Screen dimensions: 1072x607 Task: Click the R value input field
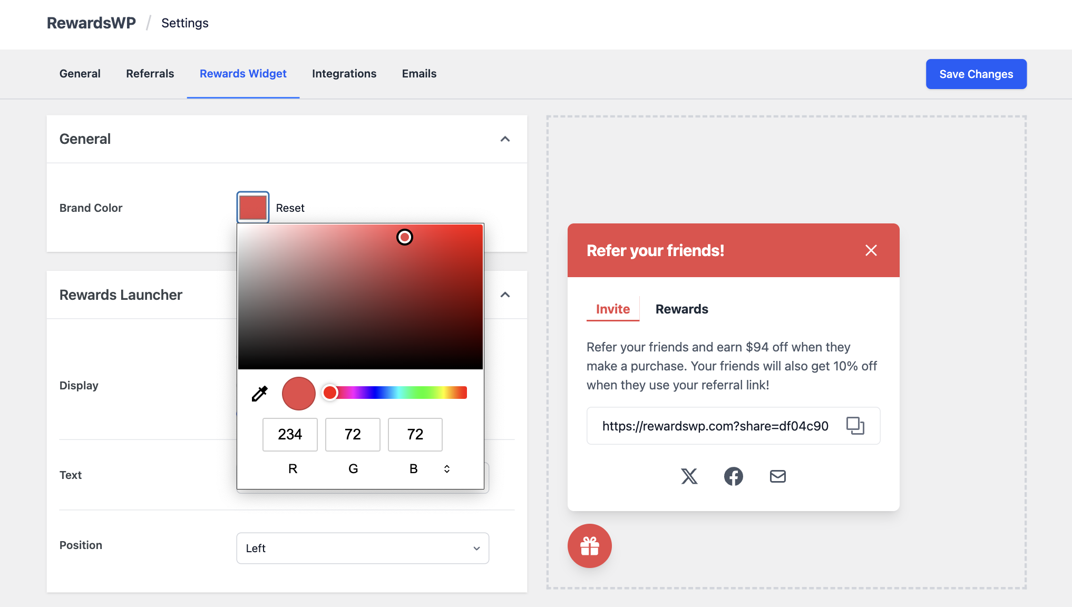pos(290,434)
